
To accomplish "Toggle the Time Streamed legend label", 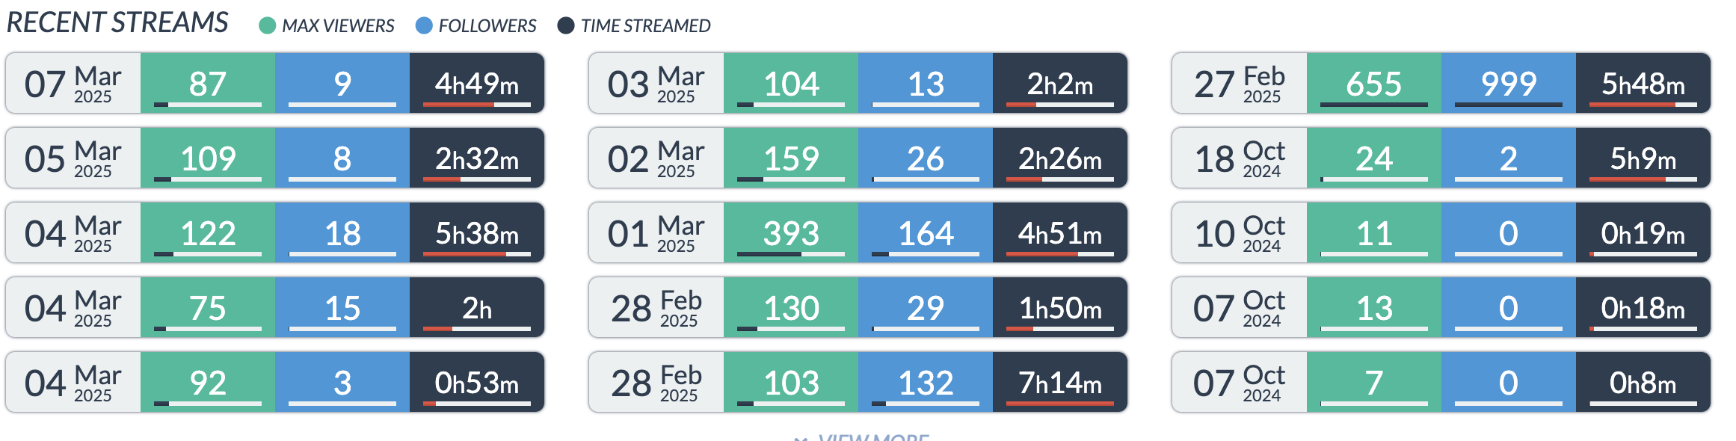I will (645, 26).
